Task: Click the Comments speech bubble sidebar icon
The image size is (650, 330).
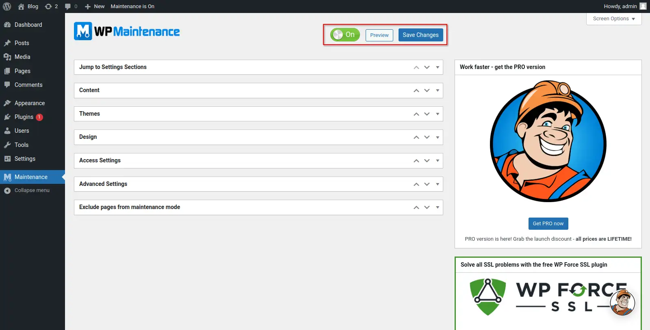Action: [7, 85]
